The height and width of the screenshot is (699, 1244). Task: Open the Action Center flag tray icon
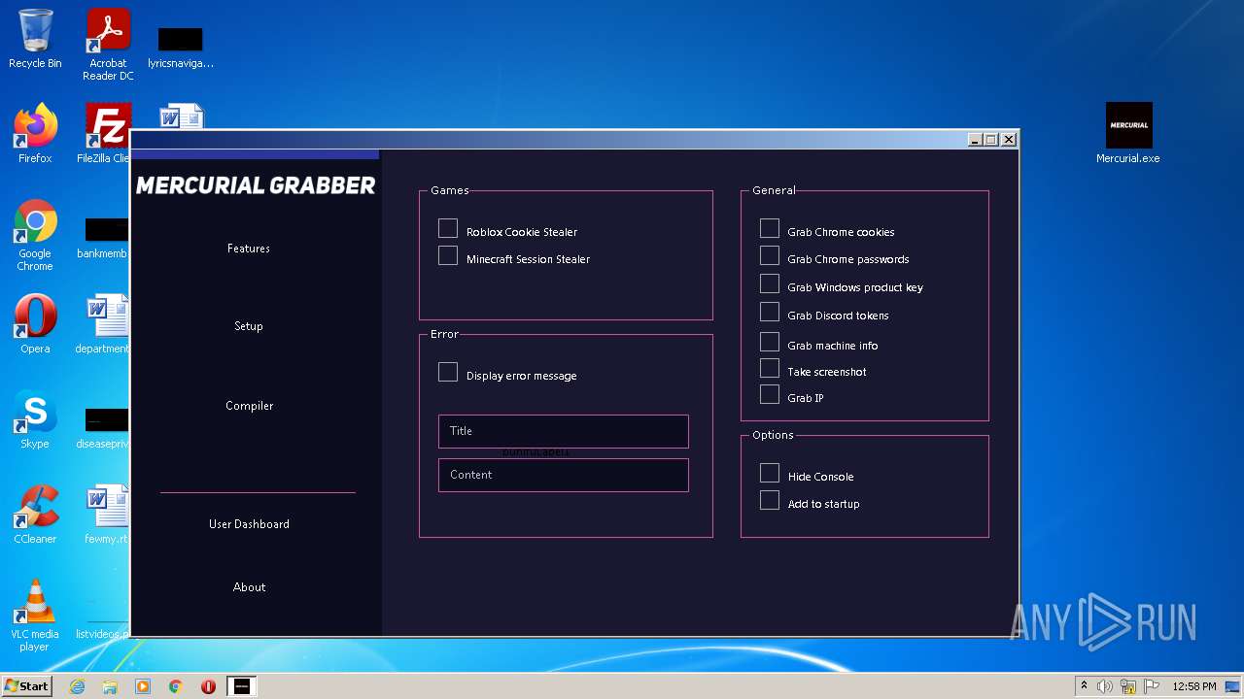tap(1152, 686)
